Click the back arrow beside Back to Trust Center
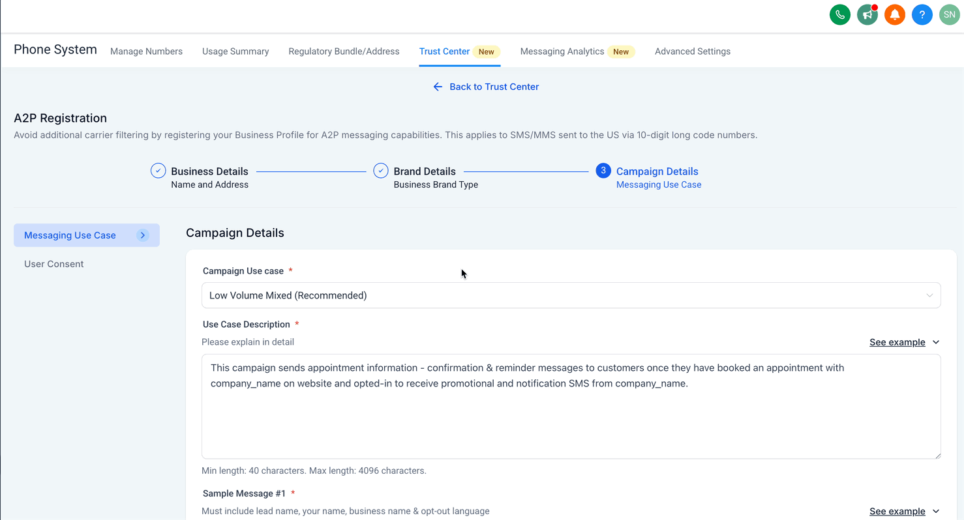964x520 pixels. (x=438, y=87)
